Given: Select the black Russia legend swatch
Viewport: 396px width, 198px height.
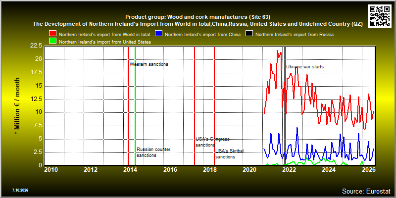Looking at the screenshot, I should tap(249, 34).
